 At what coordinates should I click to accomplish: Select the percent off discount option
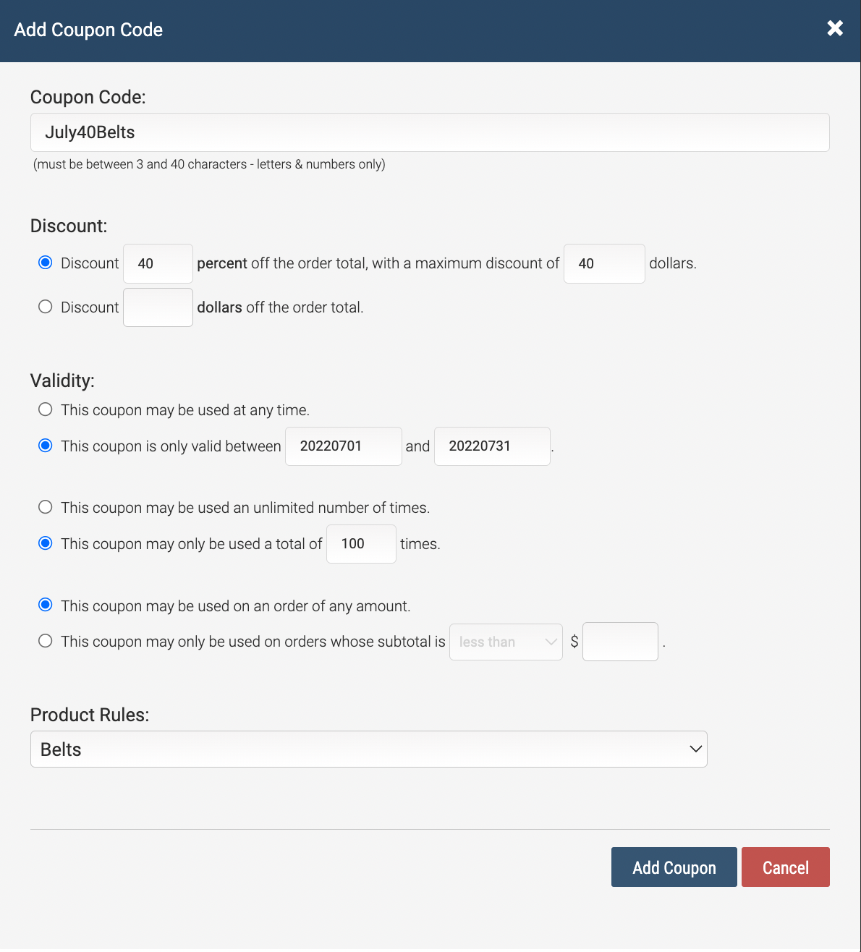[x=45, y=263]
